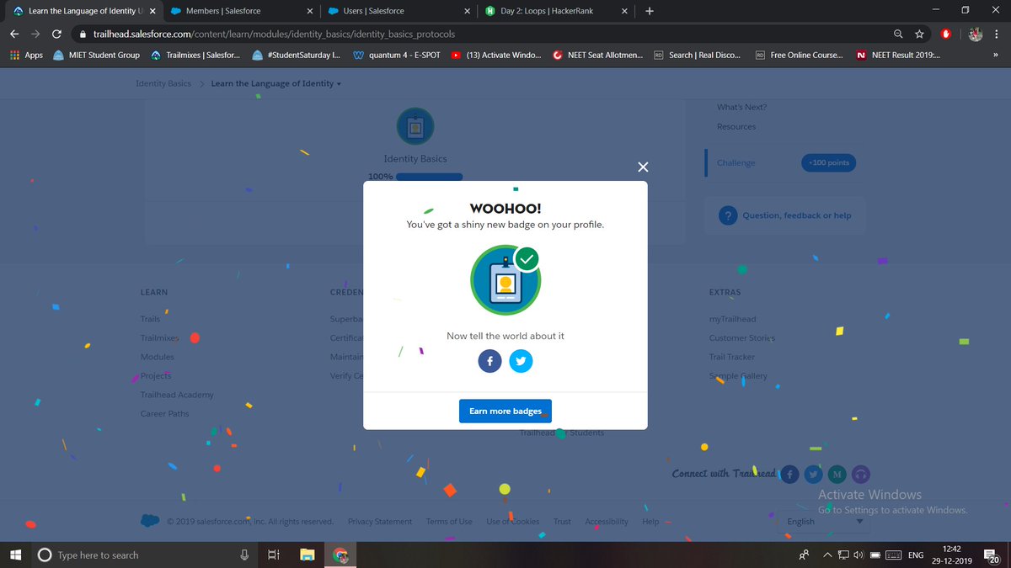Open Trail Tracker footer link
Image resolution: width=1011 pixels, height=568 pixels.
[732, 357]
